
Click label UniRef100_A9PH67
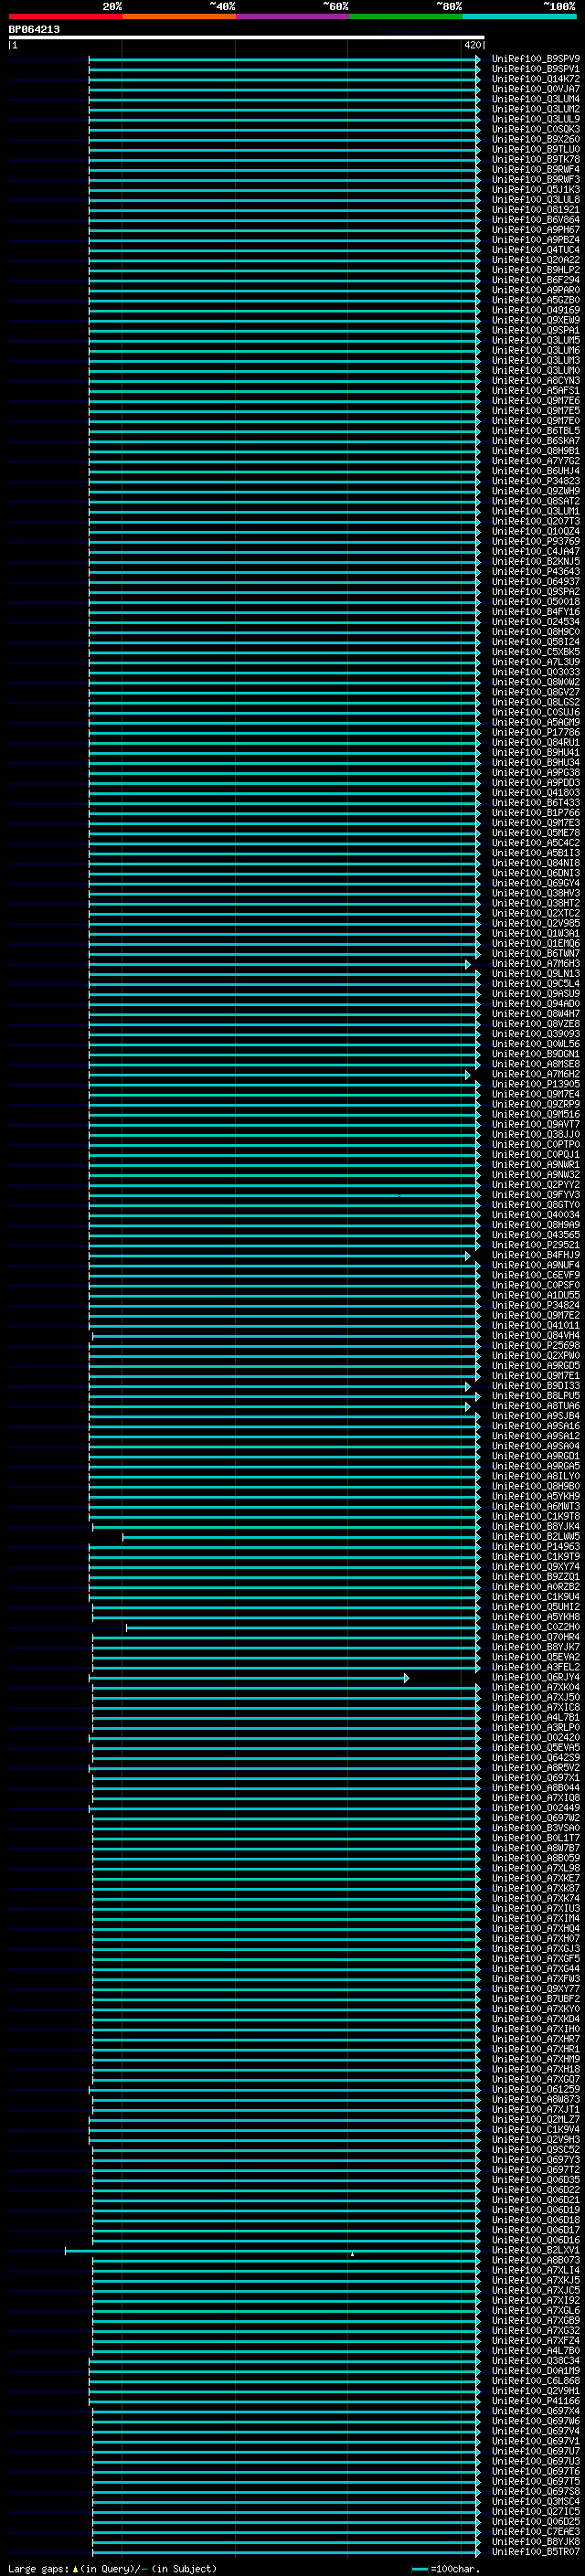(x=535, y=230)
